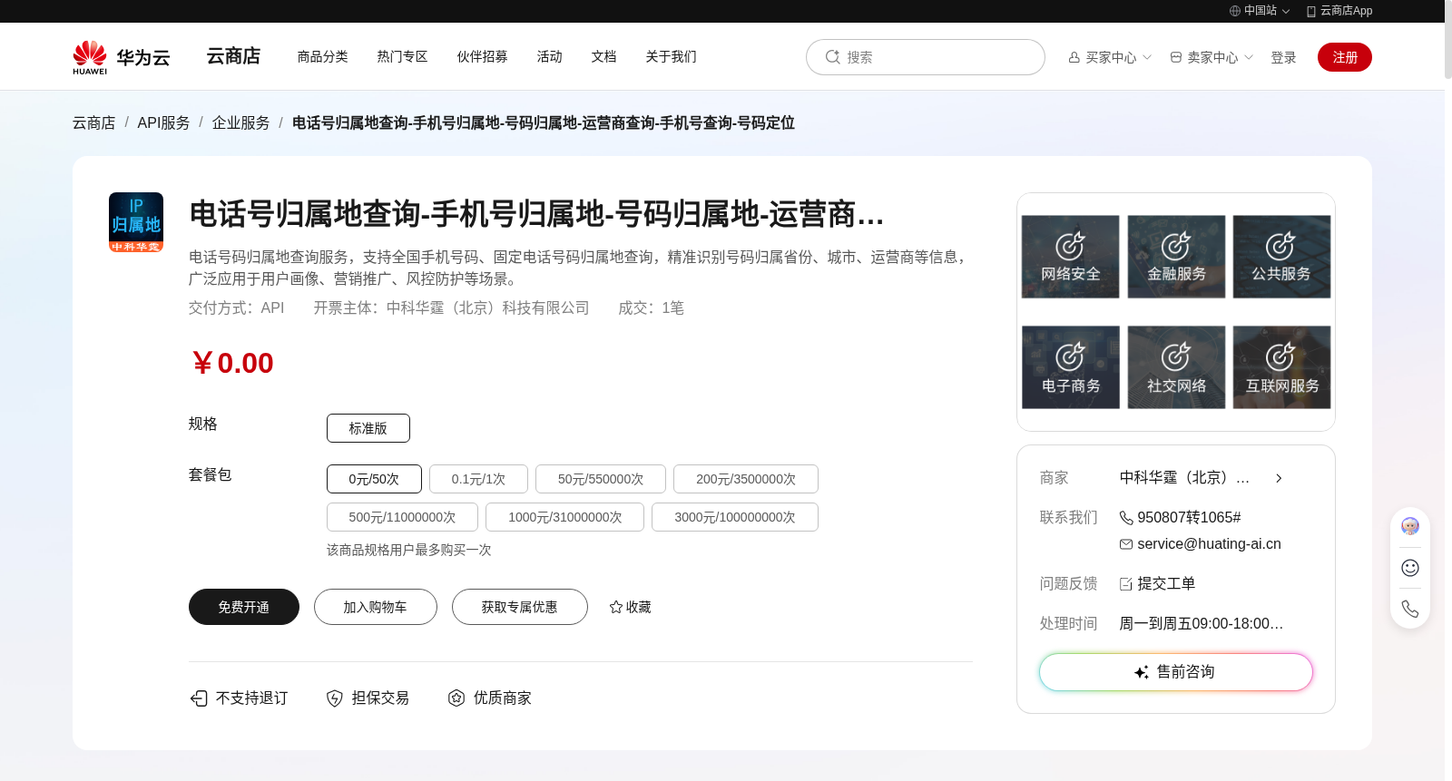The image size is (1452, 781).
Task: Click the 免费开通 button
Action: click(x=244, y=607)
